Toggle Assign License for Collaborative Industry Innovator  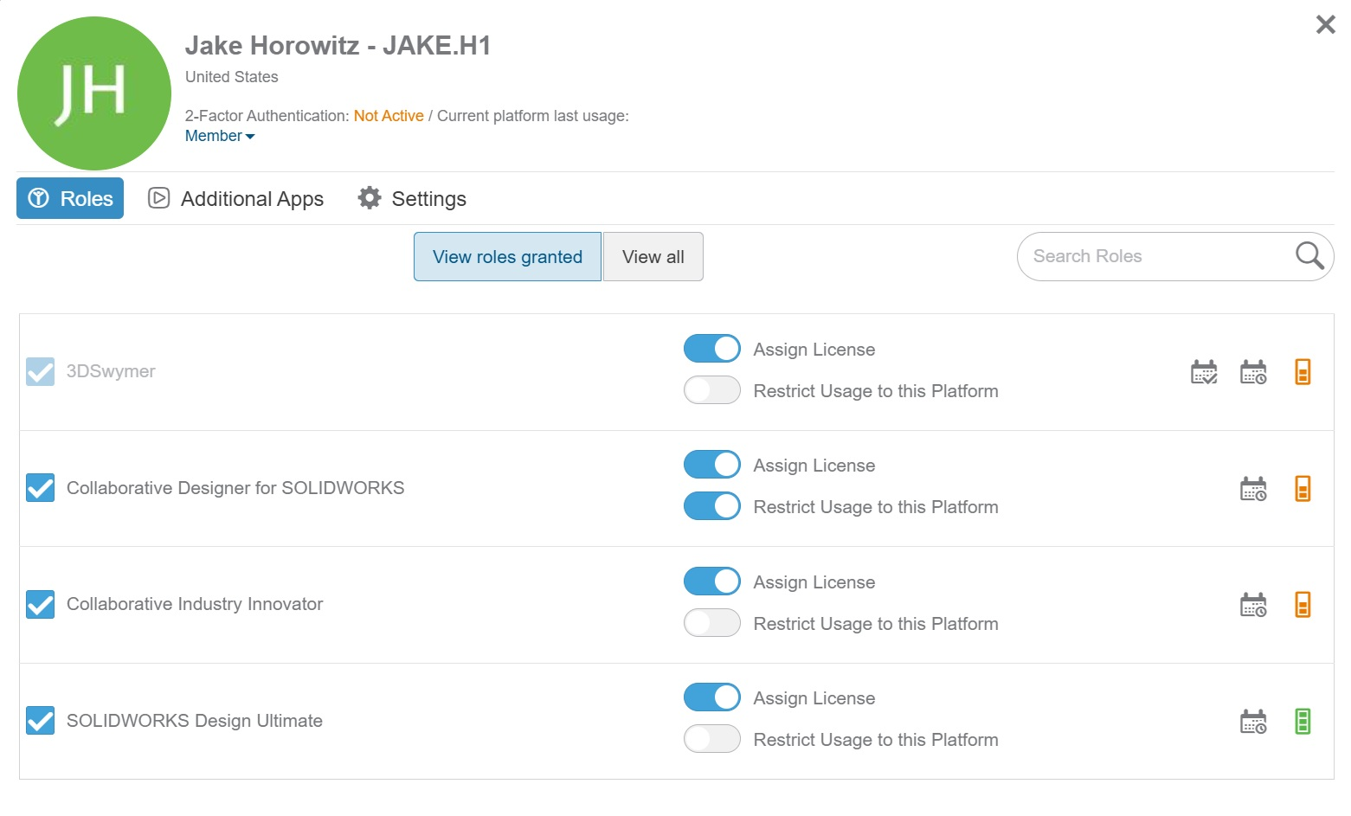[x=712, y=581]
